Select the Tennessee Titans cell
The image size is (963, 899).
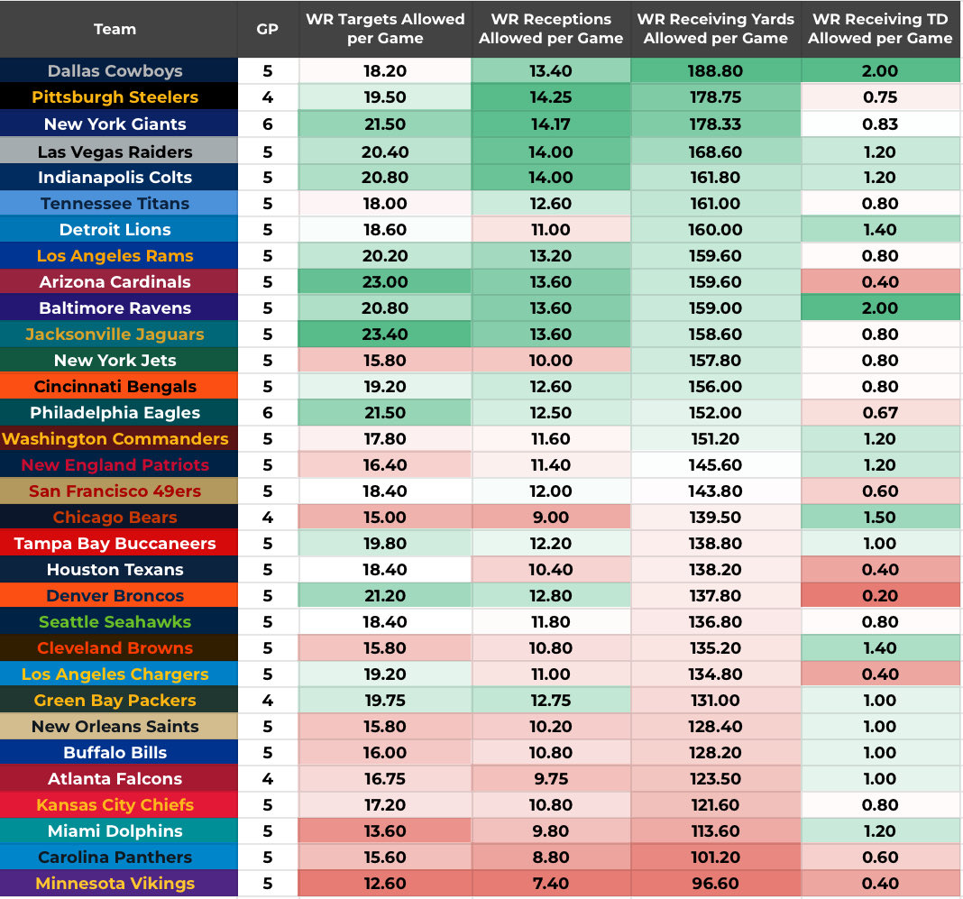pos(118,203)
